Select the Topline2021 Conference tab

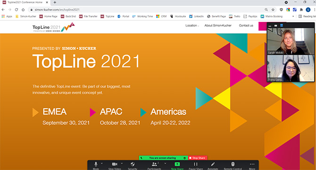pos(25,2)
